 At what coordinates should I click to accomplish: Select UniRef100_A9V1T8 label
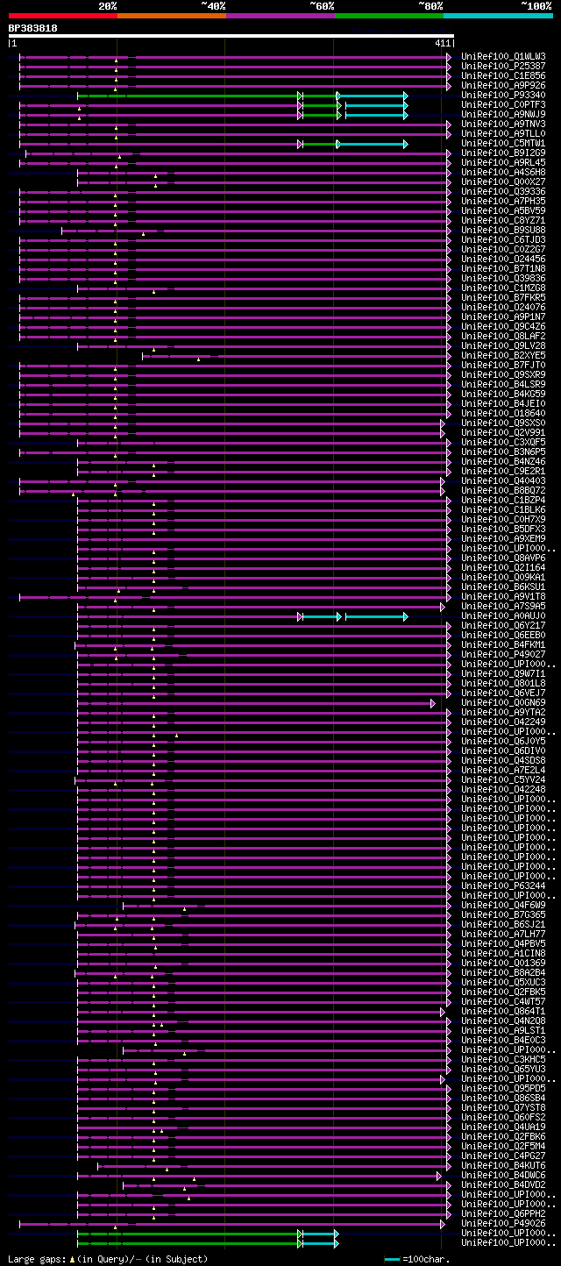[503, 596]
